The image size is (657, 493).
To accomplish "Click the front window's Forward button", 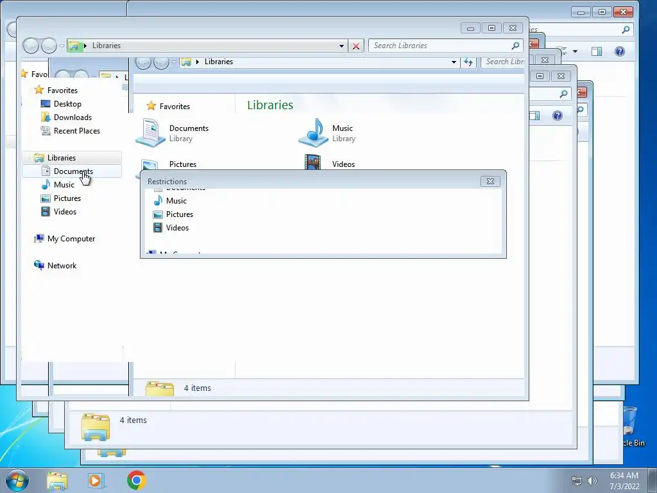I will click(x=49, y=46).
